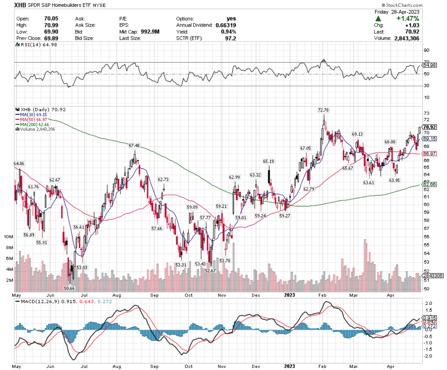447x370 pixels.
Task: Select the 66.97 red MA axis tag
Action: (429, 154)
